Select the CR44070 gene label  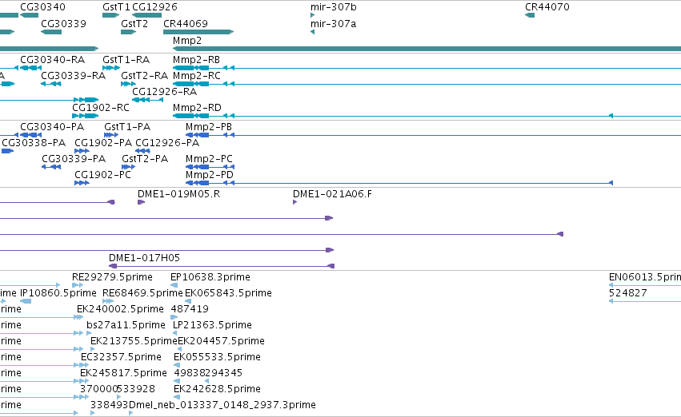point(547,7)
